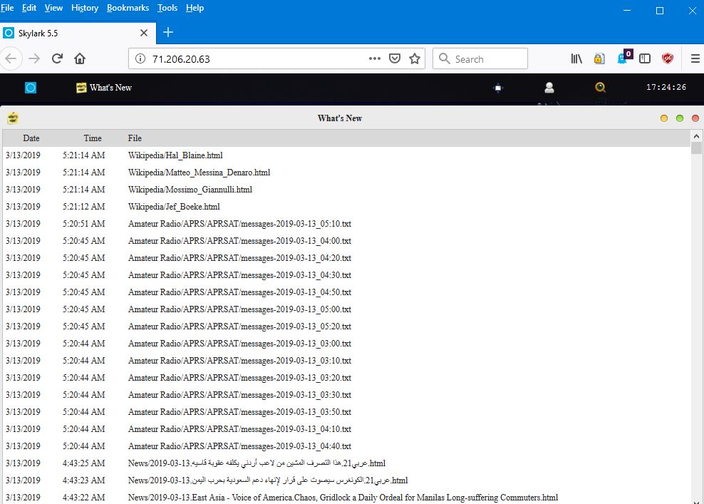
Task: Open the Bookmarks menu
Action: (x=128, y=8)
